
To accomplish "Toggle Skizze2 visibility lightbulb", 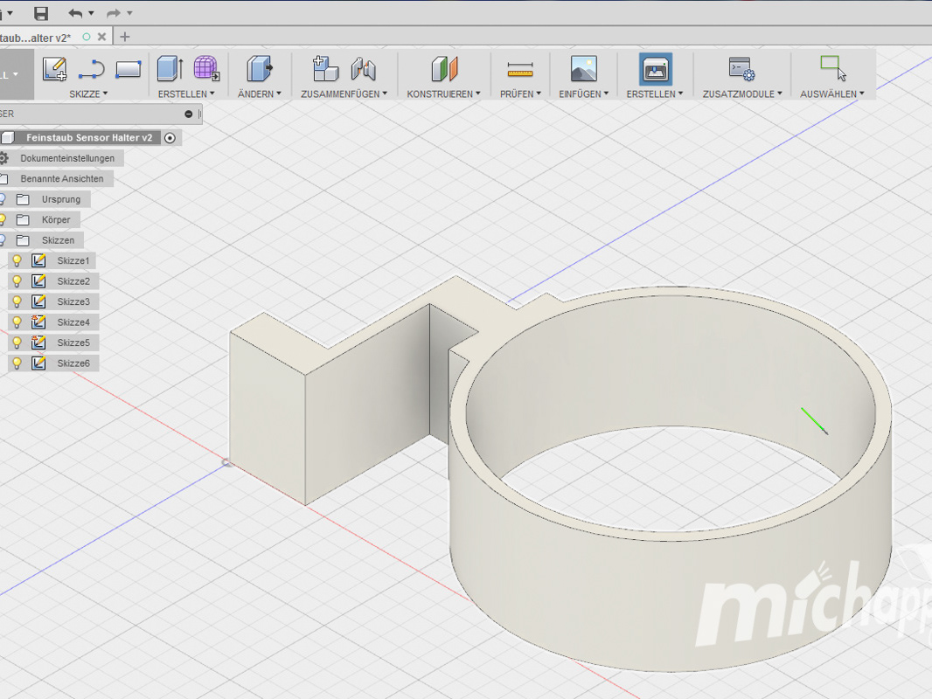I will pyautogui.click(x=17, y=280).
